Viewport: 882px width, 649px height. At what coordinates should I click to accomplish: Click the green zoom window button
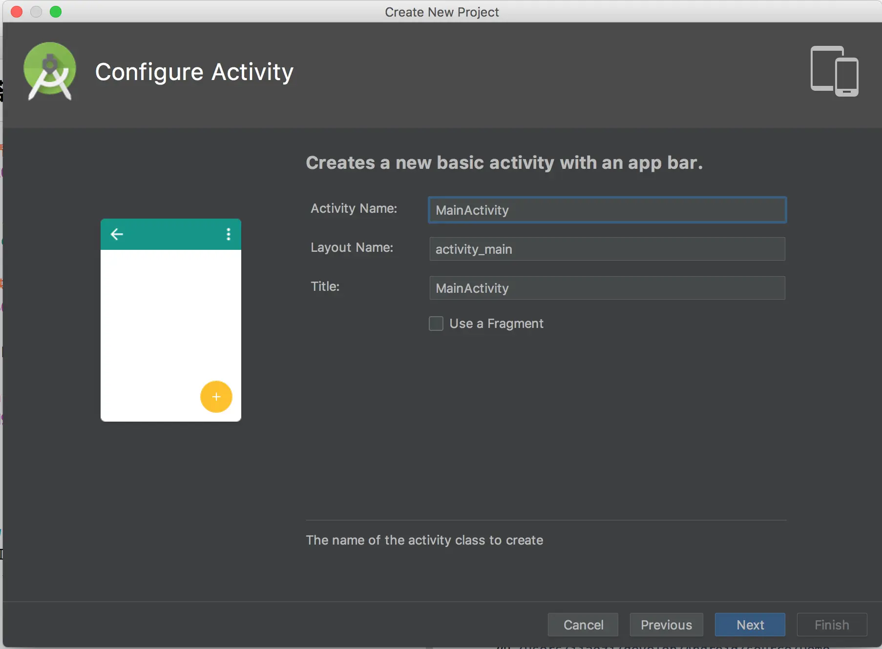click(x=56, y=12)
